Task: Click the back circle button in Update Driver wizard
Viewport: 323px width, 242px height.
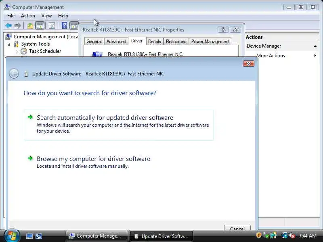Action: pyautogui.click(x=14, y=73)
